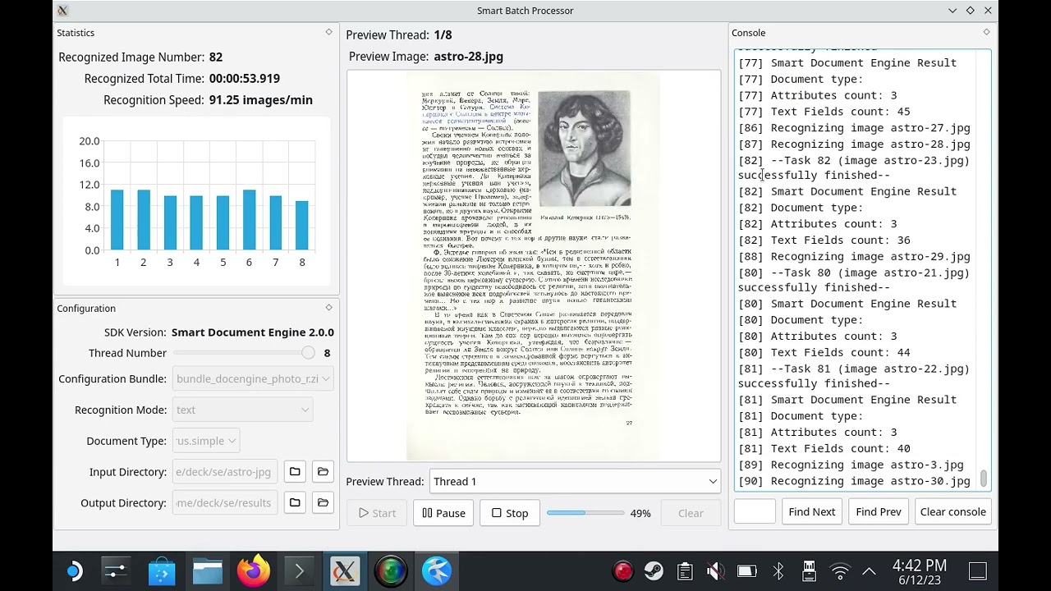The image size is (1051, 591).
Task: Toggle Bluetooth from the system tray
Action: 778,571
